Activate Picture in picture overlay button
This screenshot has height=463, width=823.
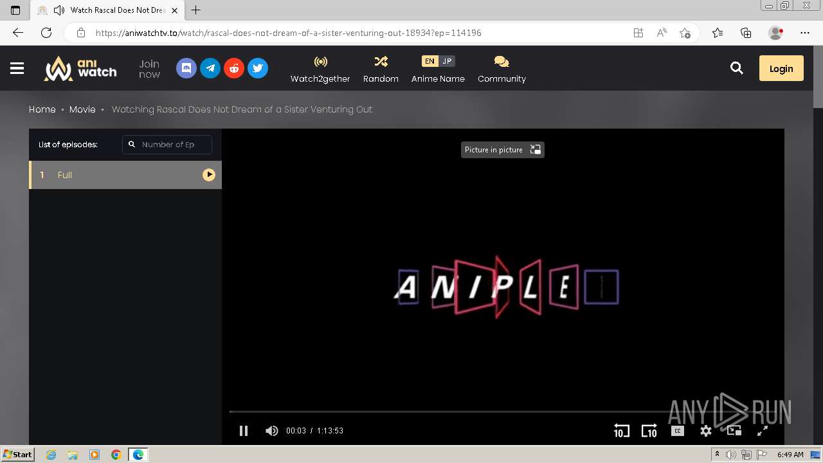click(x=503, y=150)
